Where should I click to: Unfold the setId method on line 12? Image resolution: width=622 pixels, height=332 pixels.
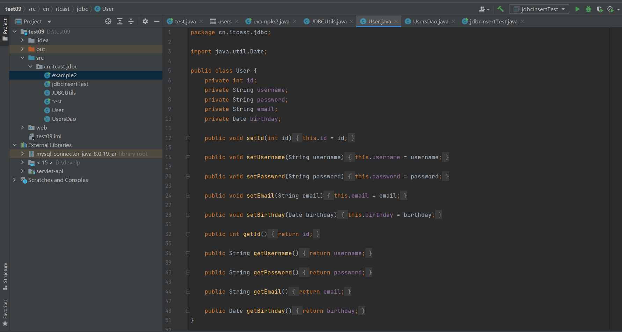(188, 138)
